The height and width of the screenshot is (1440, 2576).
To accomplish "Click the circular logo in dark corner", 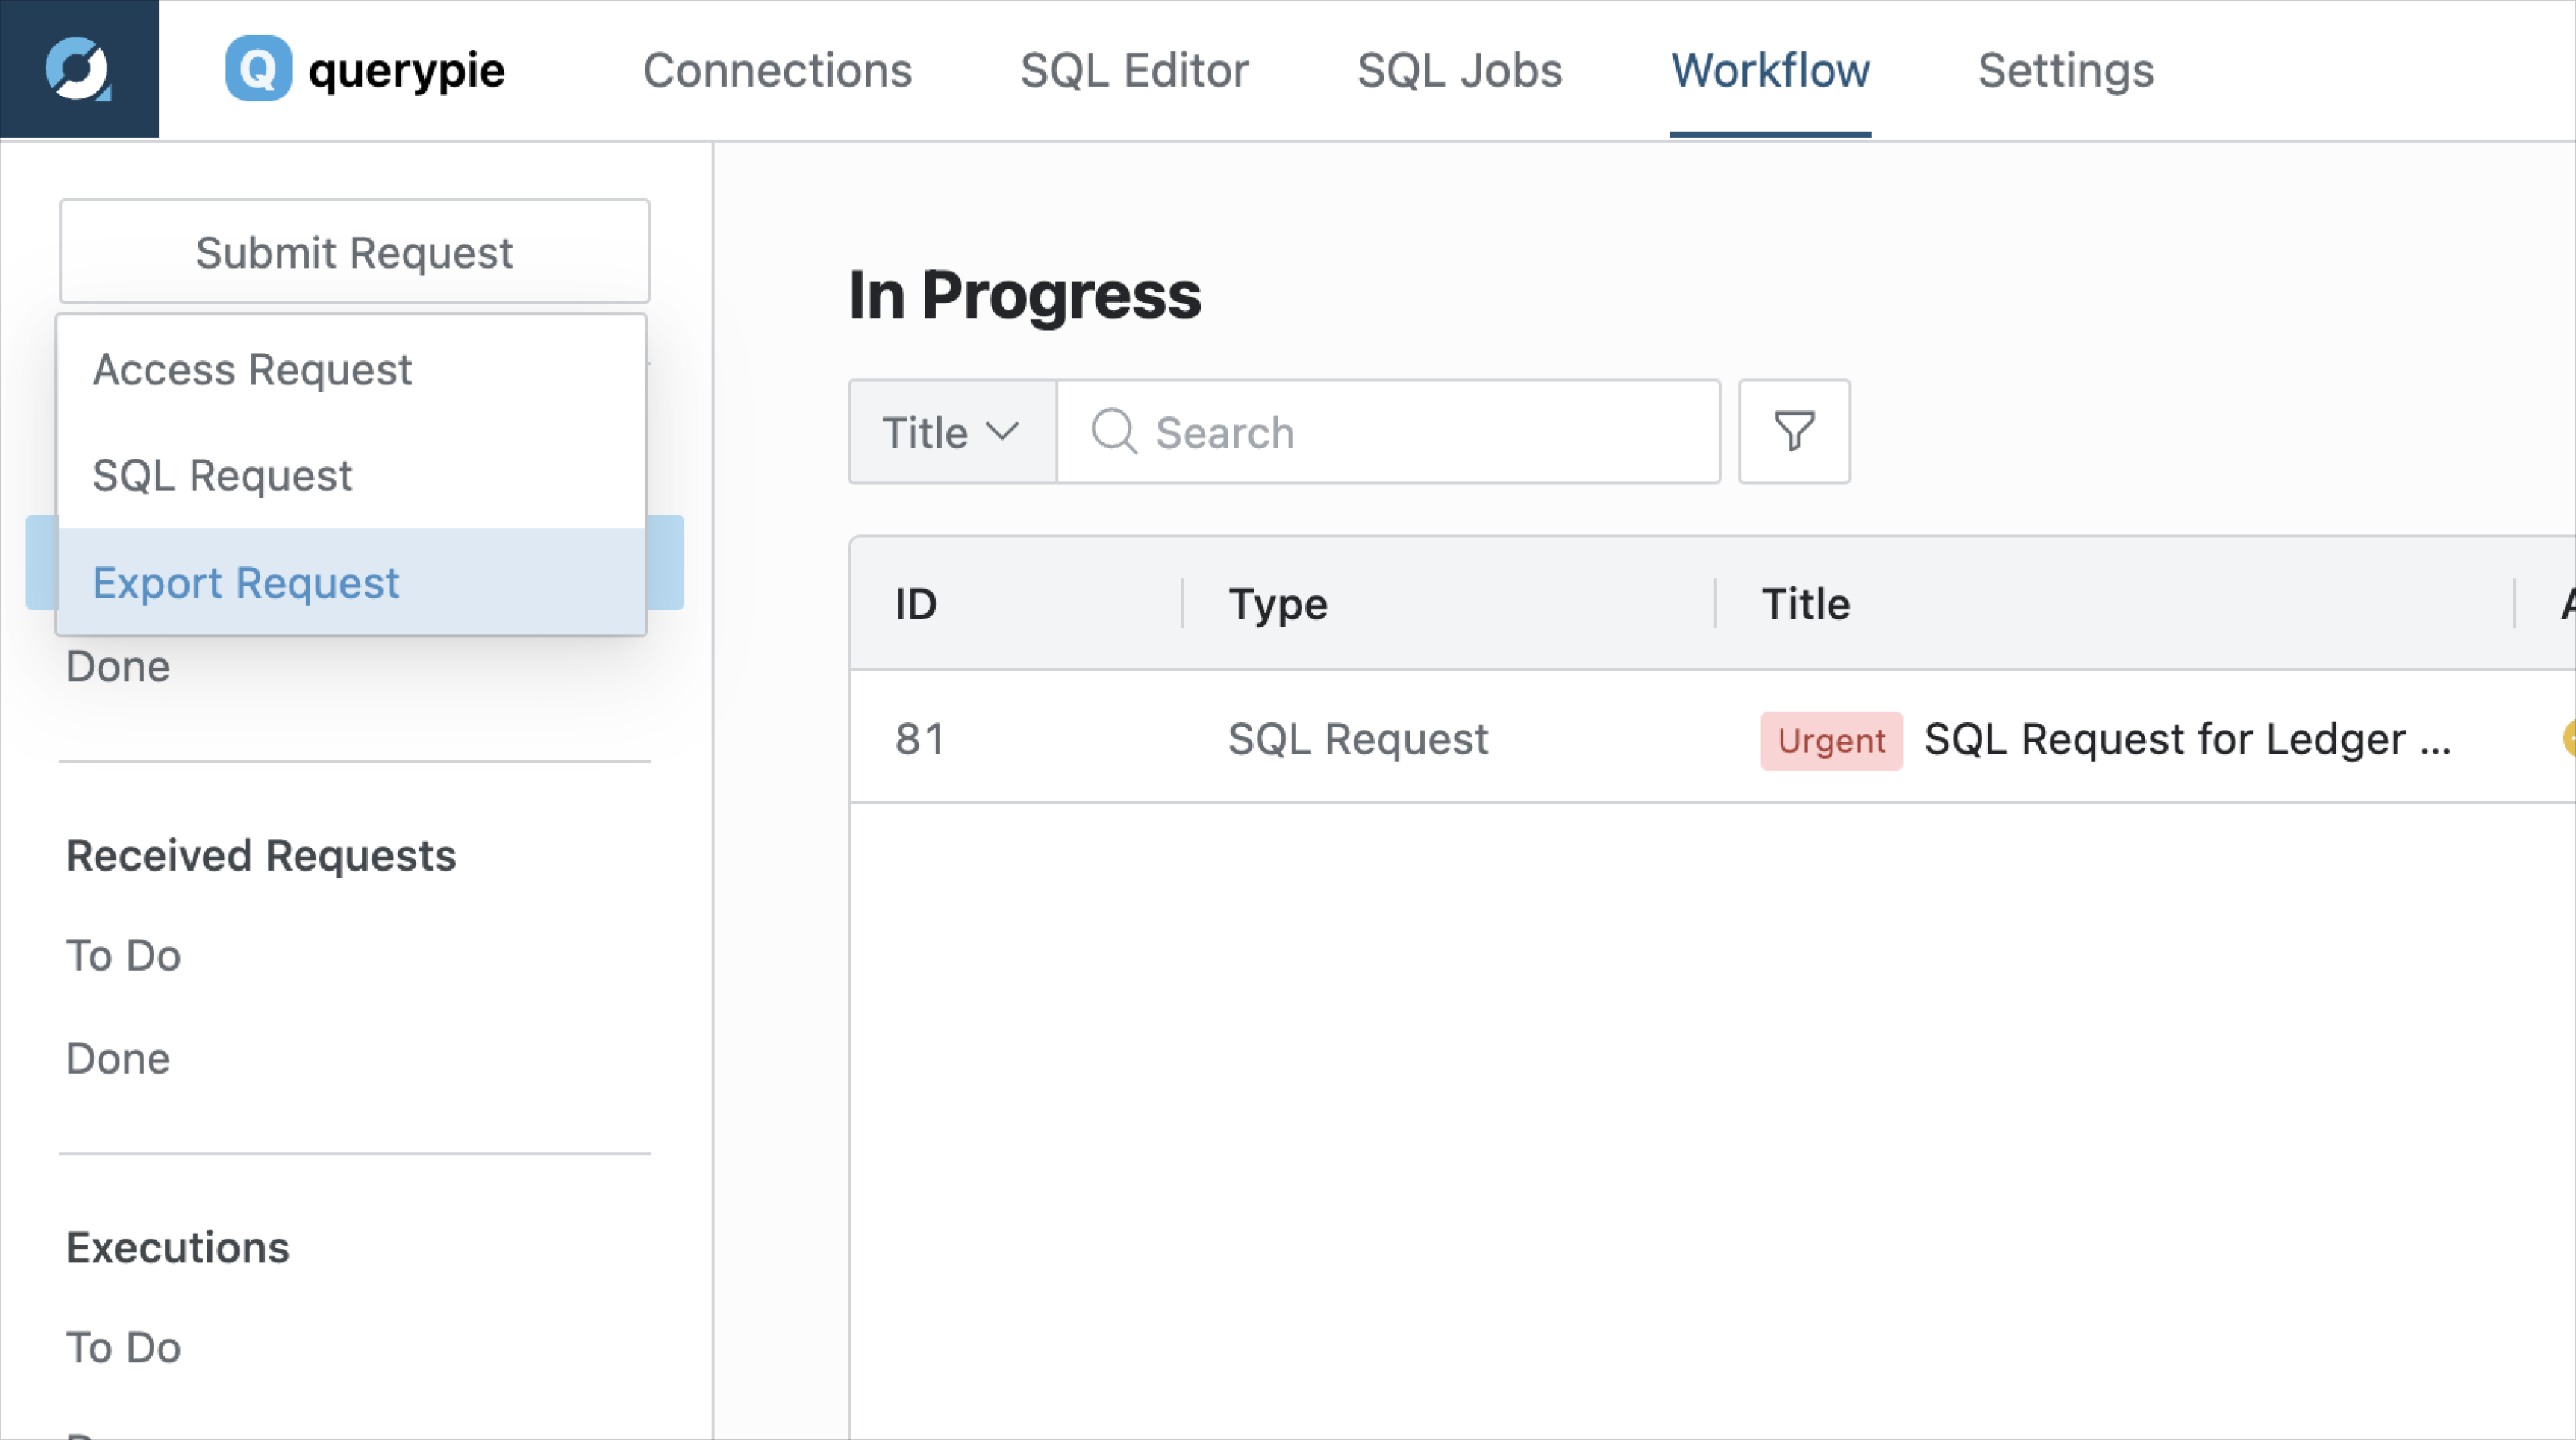I will pyautogui.click(x=78, y=69).
